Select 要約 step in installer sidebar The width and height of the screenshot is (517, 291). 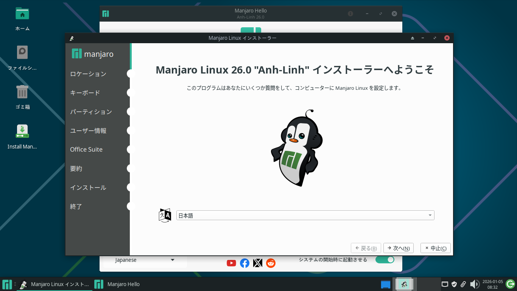[76, 169]
